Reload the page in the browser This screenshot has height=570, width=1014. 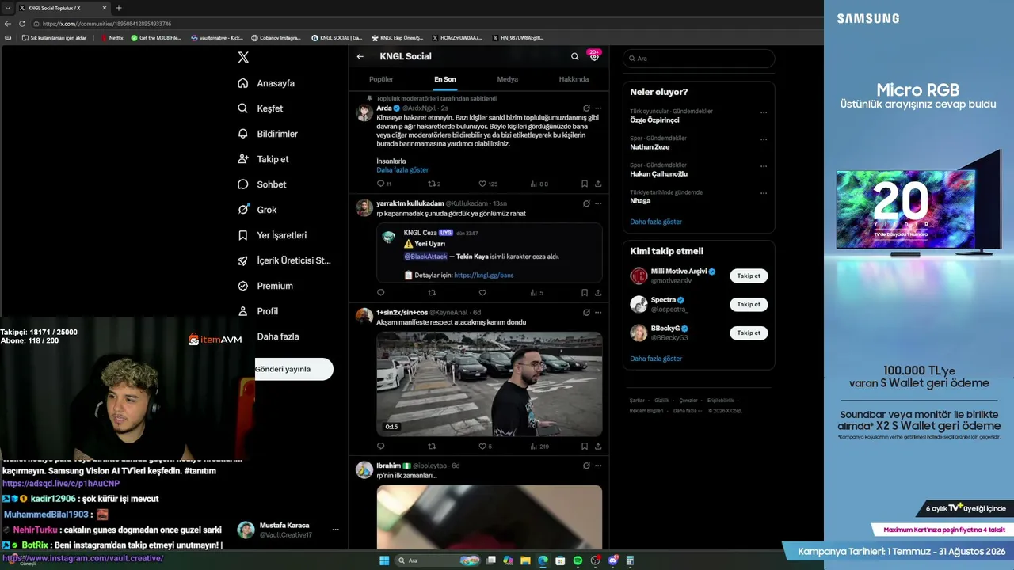[22, 24]
